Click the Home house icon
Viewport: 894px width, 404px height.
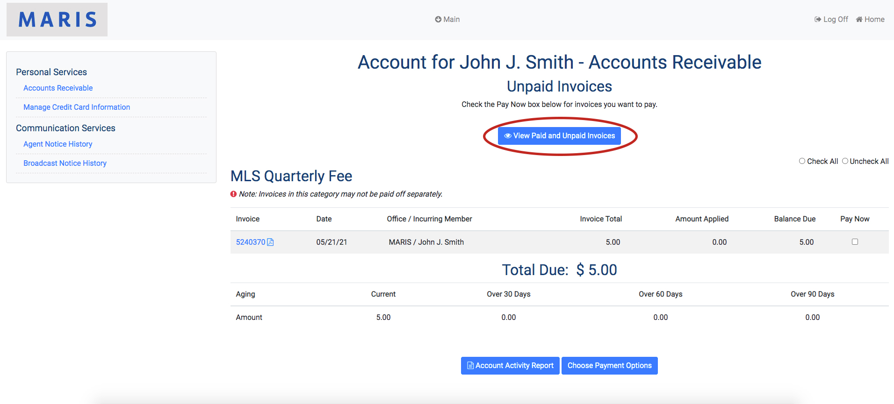[x=859, y=20]
